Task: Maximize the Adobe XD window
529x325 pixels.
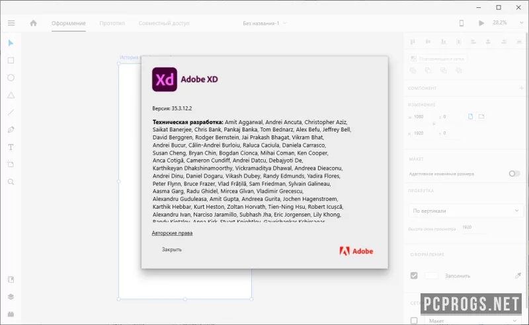Action: (499, 7)
